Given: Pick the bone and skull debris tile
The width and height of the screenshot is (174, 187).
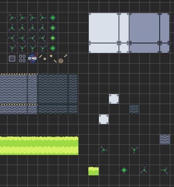Looking at the screenshot, I should click(x=43, y=58).
